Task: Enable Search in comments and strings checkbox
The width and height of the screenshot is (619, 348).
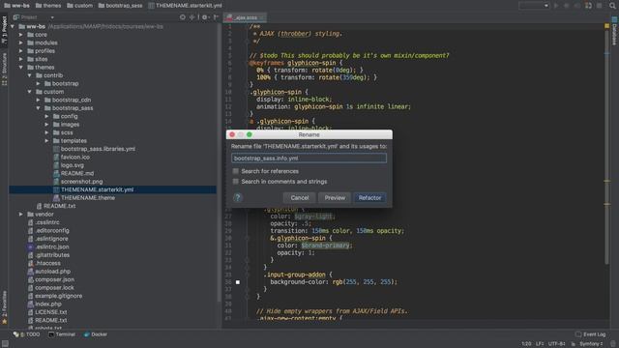Action: (236, 182)
